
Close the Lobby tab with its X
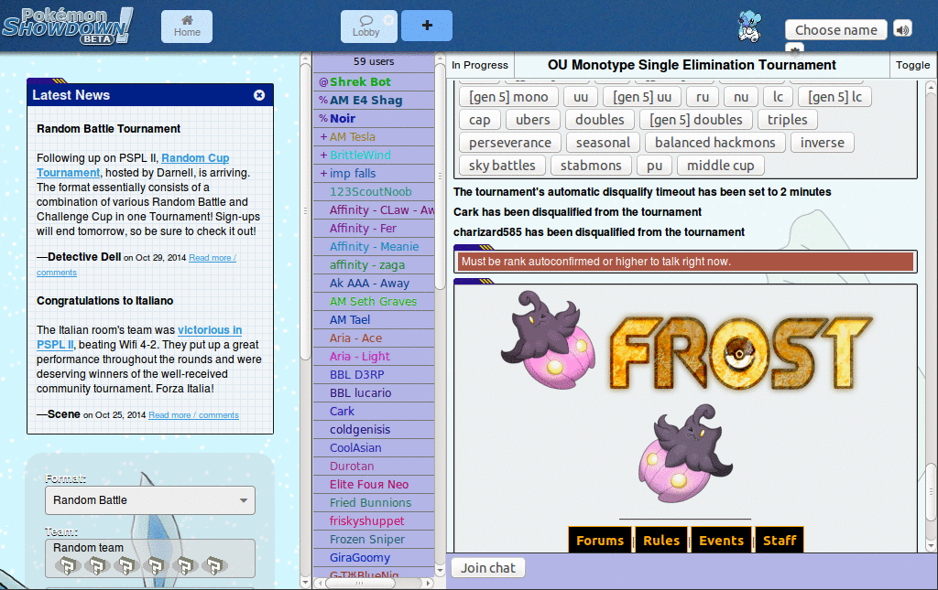click(x=388, y=20)
